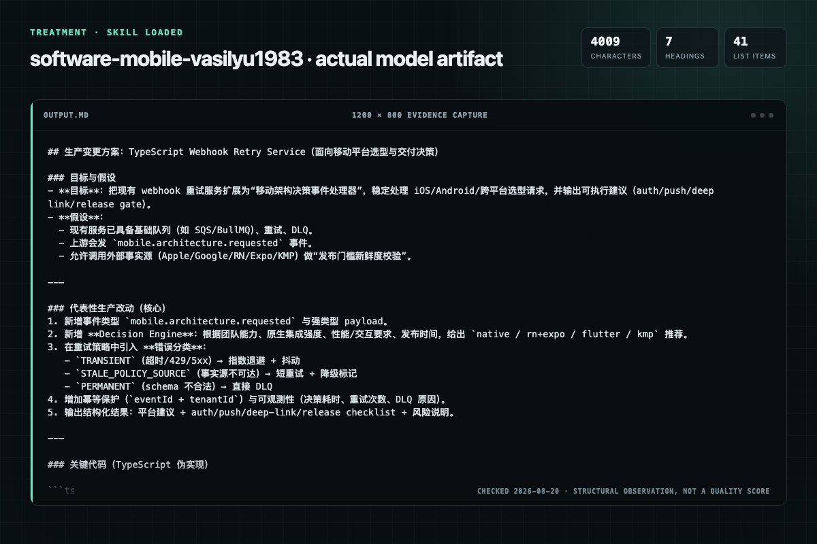Image resolution: width=817 pixels, height=544 pixels.
Task: Click the '```ts' code fence line
Action: click(61, 490)
